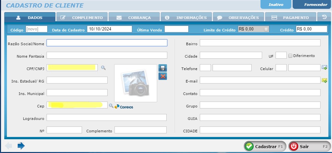332x153 pixels.
Task: Click the GUIA input field
Action: 260,118
